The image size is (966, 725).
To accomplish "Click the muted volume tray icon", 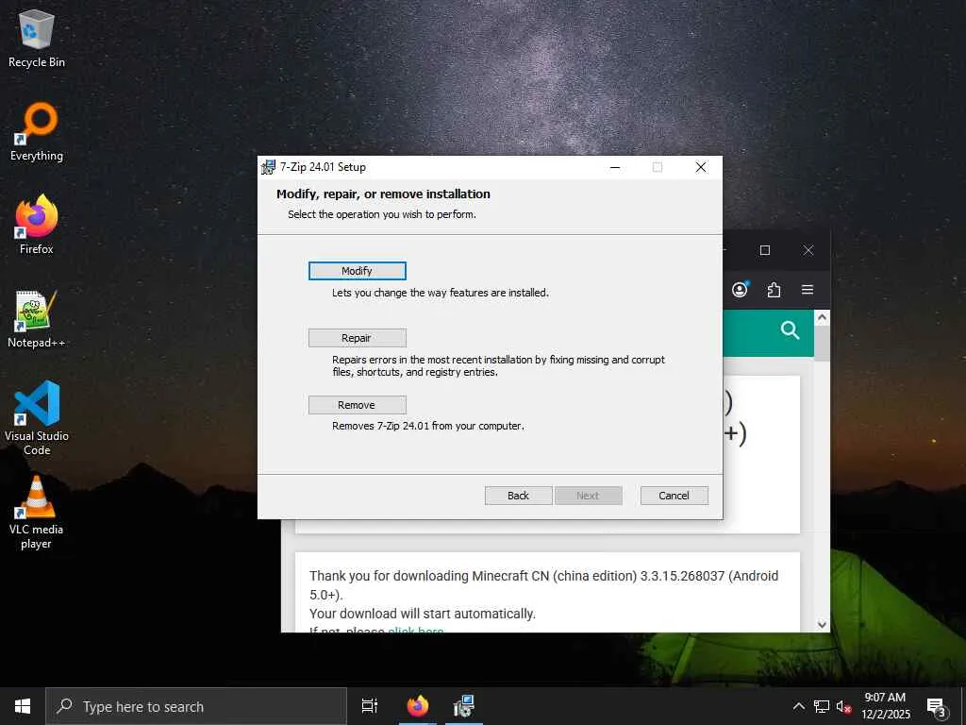I will pyautogui.click(x=843, y=706).
